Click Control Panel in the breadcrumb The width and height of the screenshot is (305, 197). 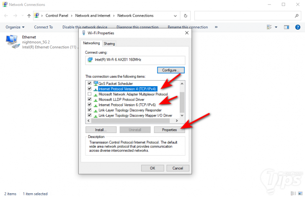tap(57, 15)
